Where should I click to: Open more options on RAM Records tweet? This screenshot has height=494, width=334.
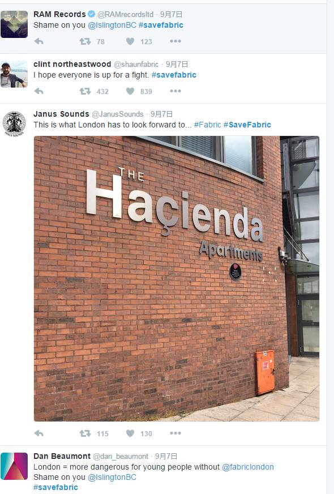(175, 41)
